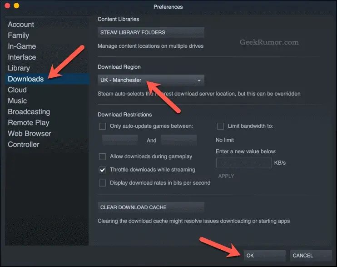Check the Limit bandwidth to option
The height and width of the screenshot is (267, 337).
tap(220, 126)
